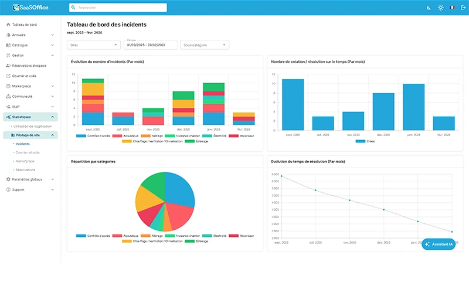
Task: Click the search field Rechercher
Action: point(118,8)
